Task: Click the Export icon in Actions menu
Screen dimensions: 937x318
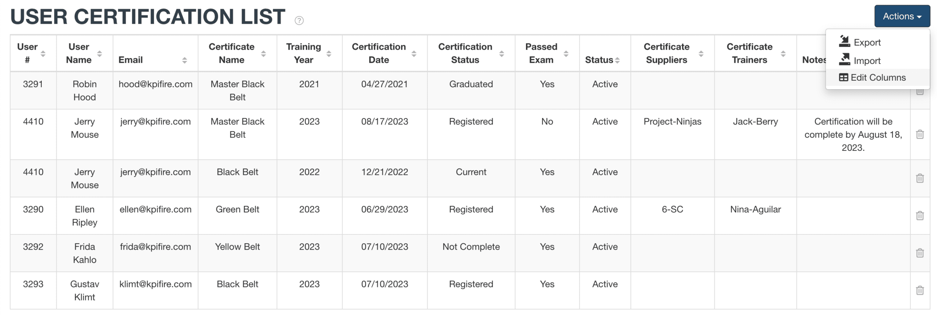Action: [844, 41]
